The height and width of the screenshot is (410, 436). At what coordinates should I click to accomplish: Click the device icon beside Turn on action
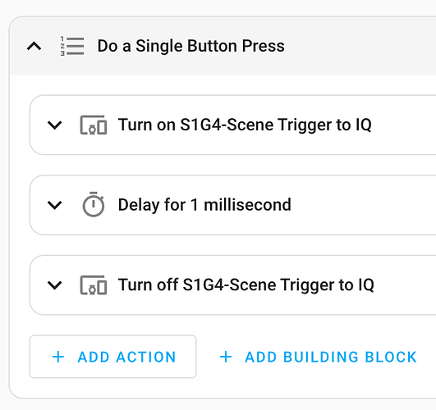94,125
